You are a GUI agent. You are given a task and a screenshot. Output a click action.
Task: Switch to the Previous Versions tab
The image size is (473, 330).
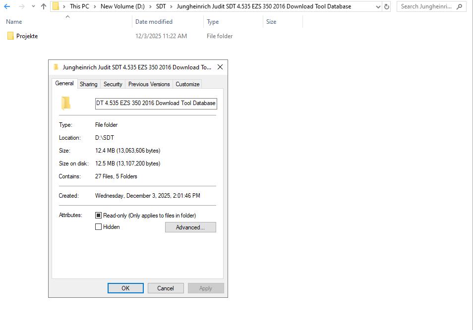149,84
